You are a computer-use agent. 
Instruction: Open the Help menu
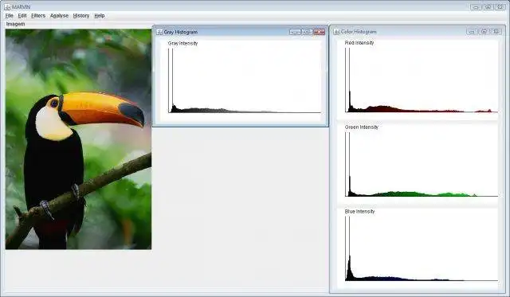[x=99, y=16]
